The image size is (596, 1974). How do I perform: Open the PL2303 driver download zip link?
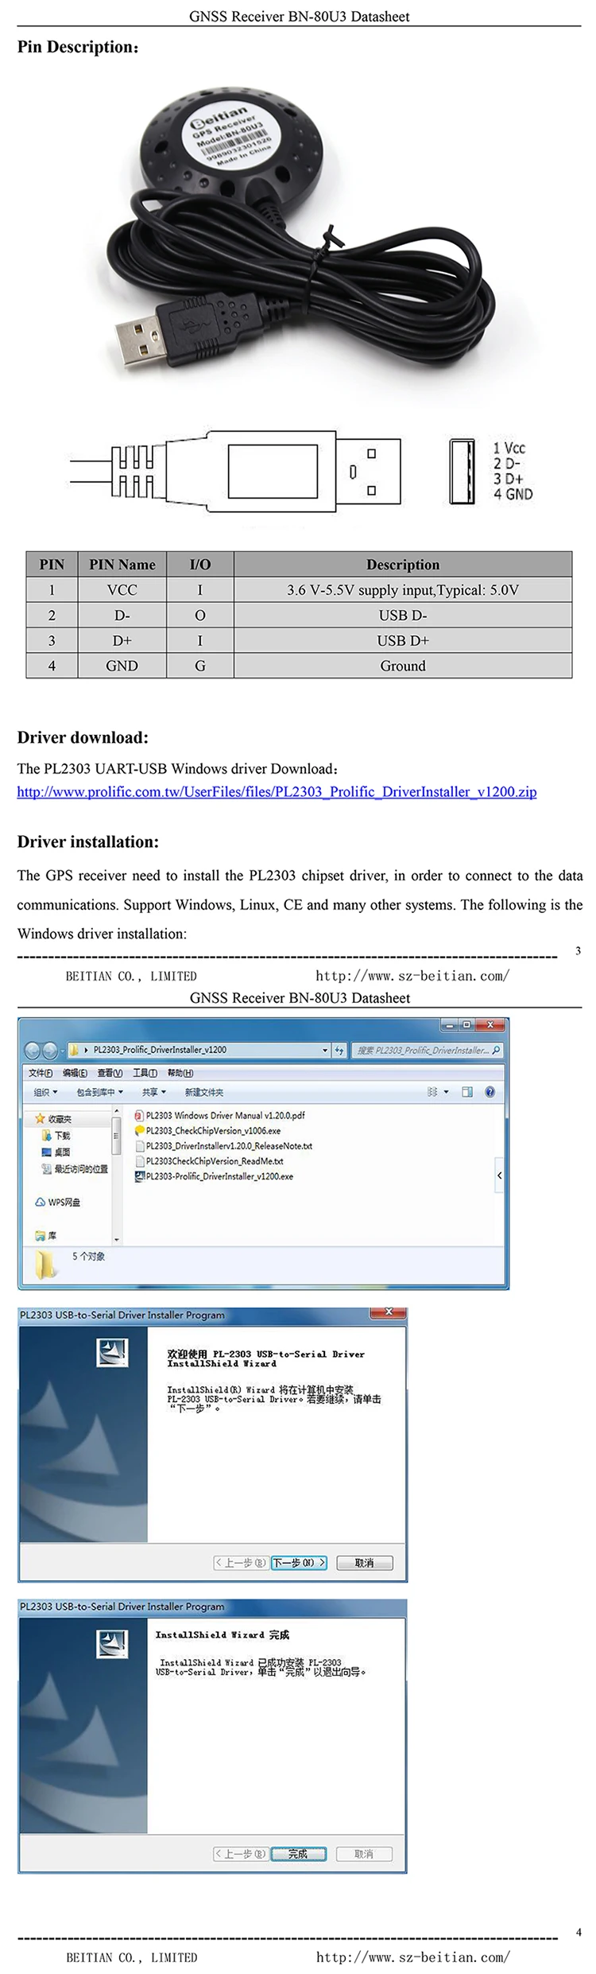click(277, 791)
